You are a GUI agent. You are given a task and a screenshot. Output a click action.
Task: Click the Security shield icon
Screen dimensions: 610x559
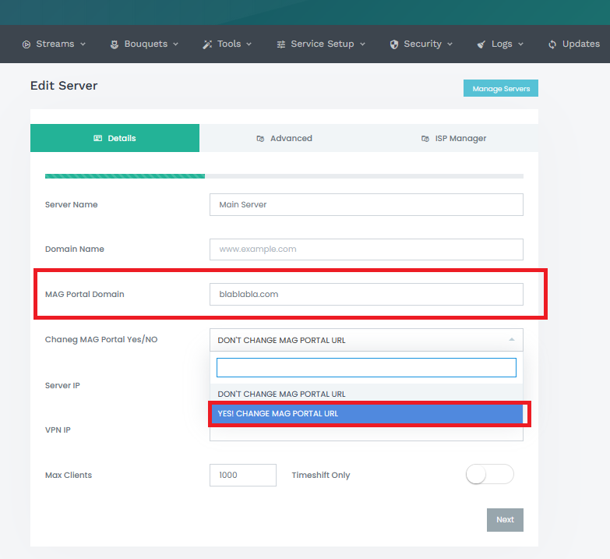(394, 44)
